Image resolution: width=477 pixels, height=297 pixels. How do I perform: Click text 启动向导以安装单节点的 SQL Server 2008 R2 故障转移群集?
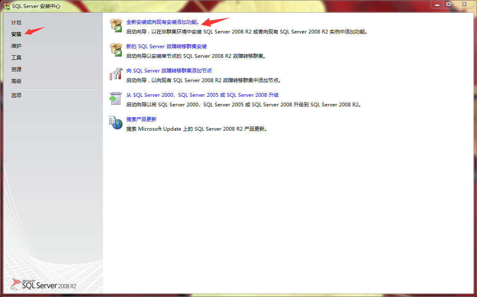pyautogui.click(x=196, y=56)
